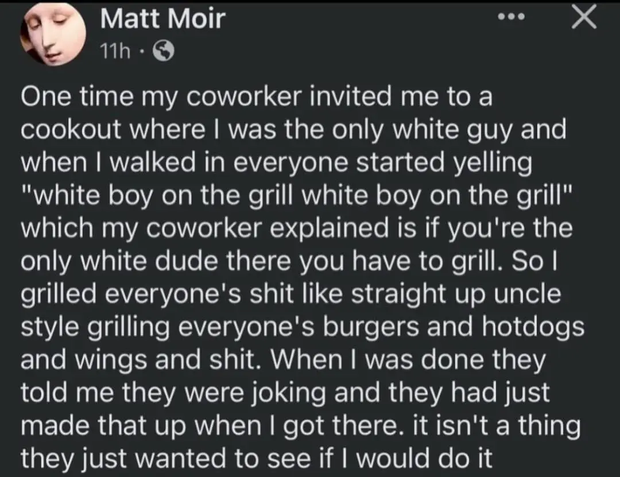Click the line starting "grilled everyone's"

290,294
